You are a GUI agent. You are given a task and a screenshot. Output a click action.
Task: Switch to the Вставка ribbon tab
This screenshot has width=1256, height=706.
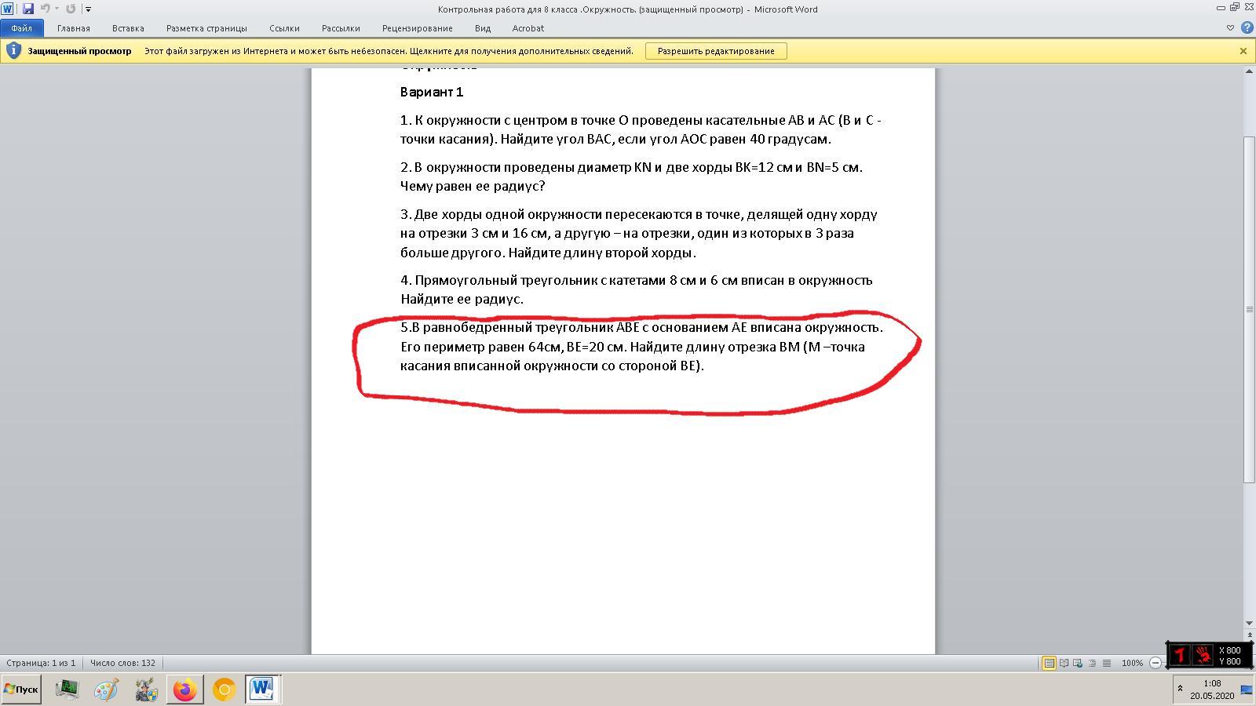pyautogui.click(x=128, y=28)
